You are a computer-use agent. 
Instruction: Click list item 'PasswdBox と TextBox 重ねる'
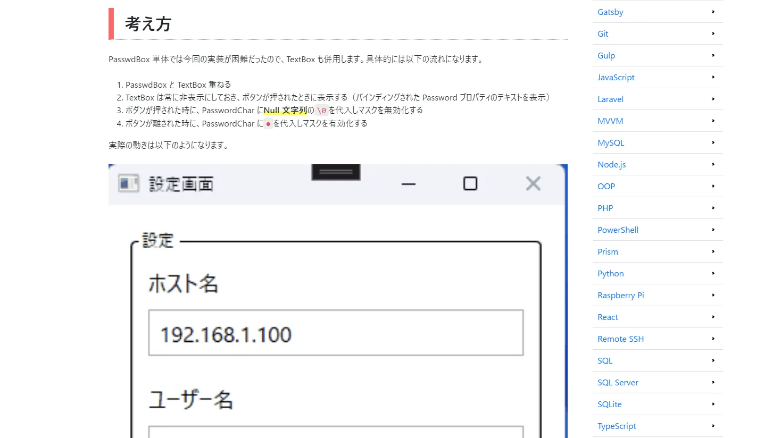pos(178,85)
